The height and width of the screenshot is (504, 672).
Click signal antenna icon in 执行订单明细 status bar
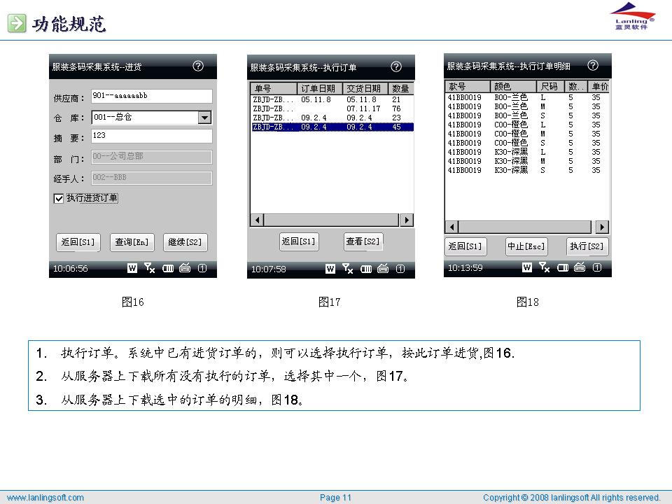pos(544,267)
